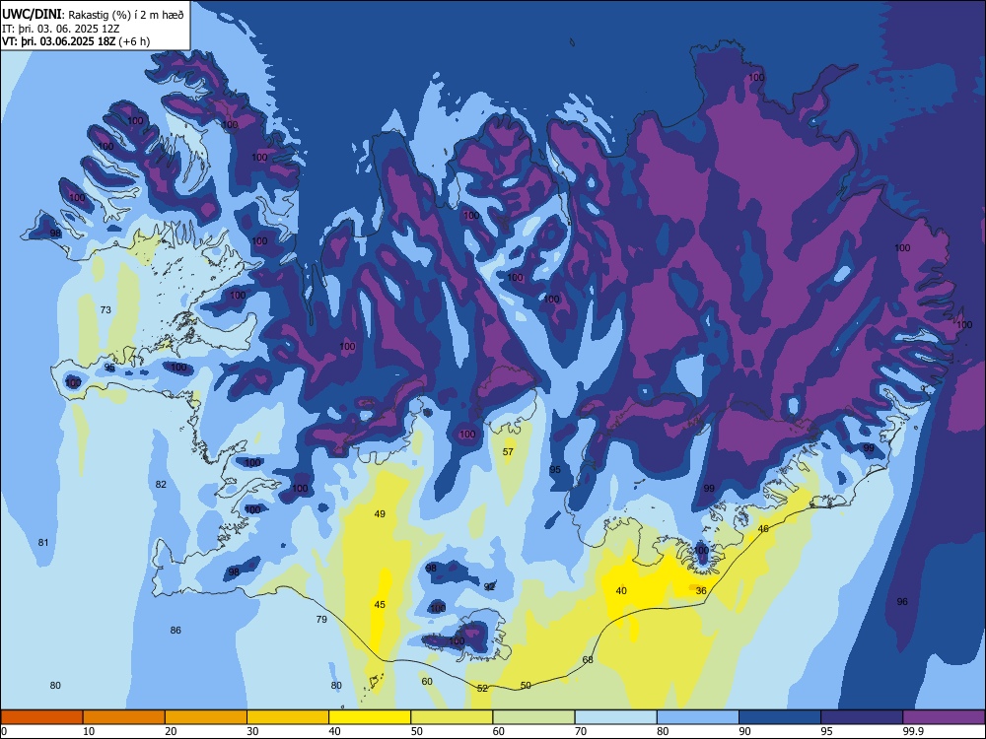
Task: Click the '70' legend scale label
Action: pos(581,731)
